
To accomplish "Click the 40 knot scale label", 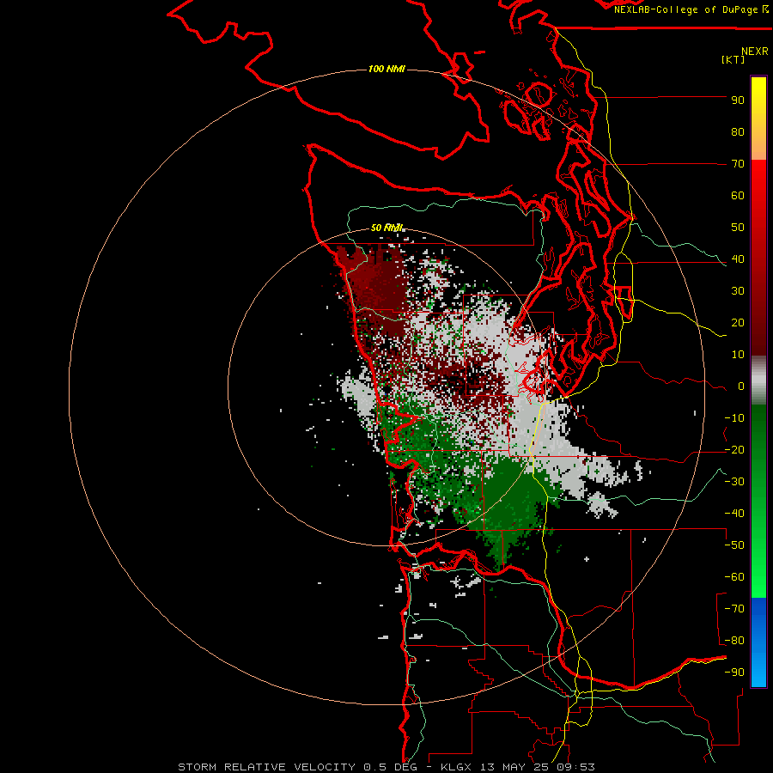I will coord(738,259).
